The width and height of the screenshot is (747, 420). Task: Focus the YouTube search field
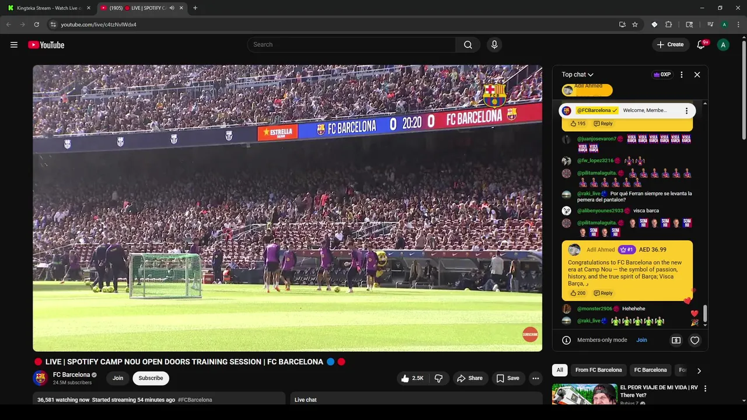[x=351, y=45]
